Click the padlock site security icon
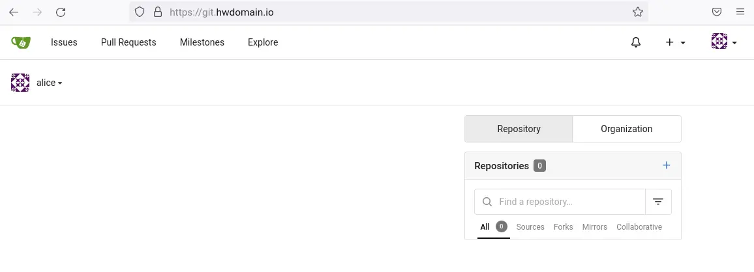The height and width of the screenshot is (272, 754). point(158,12)
